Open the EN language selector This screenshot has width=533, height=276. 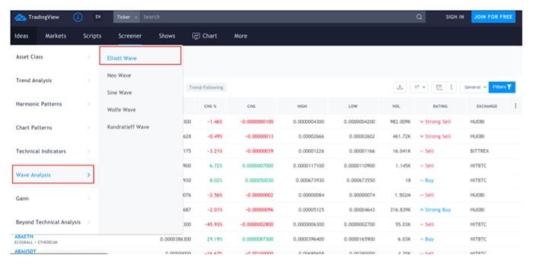click(98, 17)
